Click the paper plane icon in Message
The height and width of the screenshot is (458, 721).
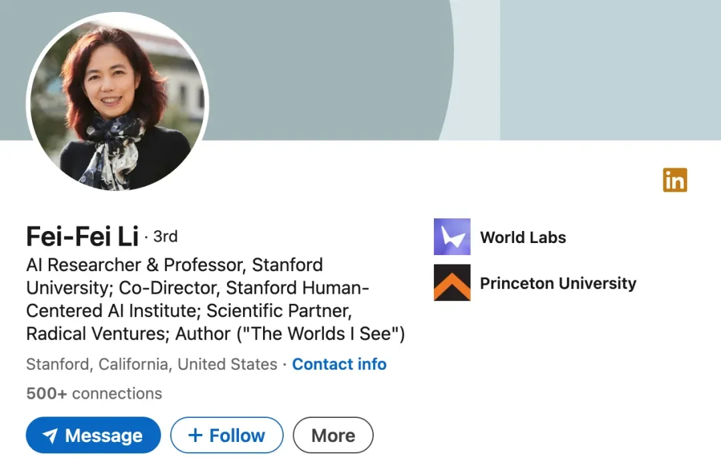[50, 436]
